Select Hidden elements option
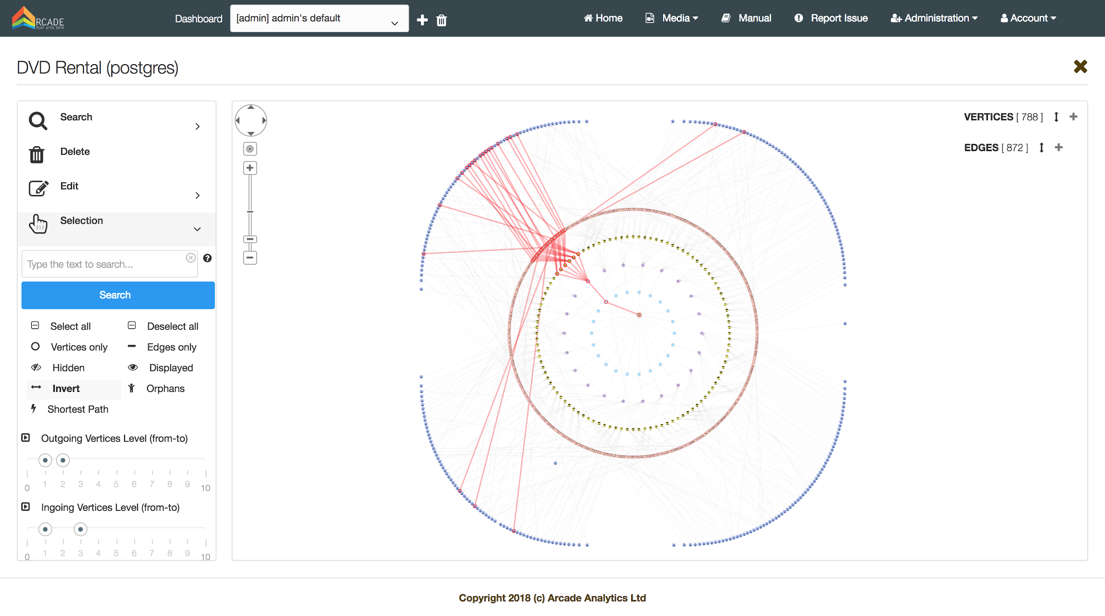 pyautogui.click(x=68, y=368)
